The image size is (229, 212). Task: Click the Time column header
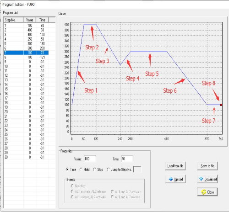(x=42, y=20)
